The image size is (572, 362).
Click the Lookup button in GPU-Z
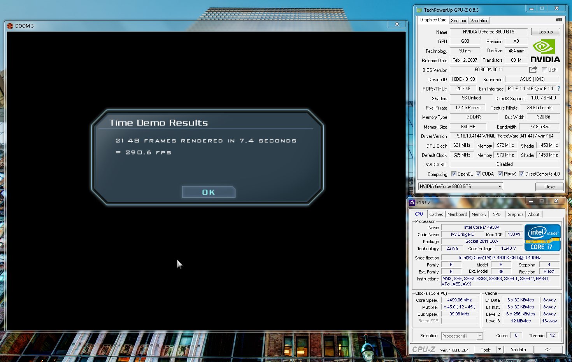[546, 32]
